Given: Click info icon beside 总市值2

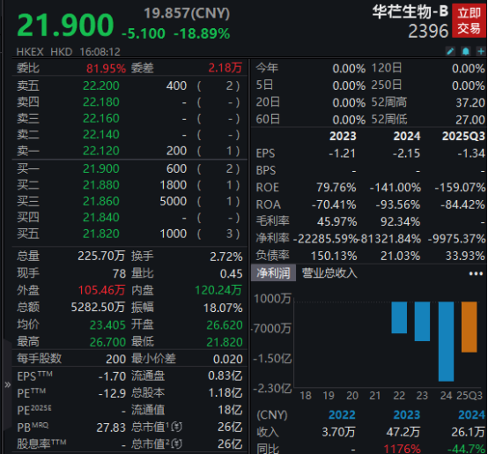Looking at the screenshot, I should pyautogui.click(x=176, y=443).
